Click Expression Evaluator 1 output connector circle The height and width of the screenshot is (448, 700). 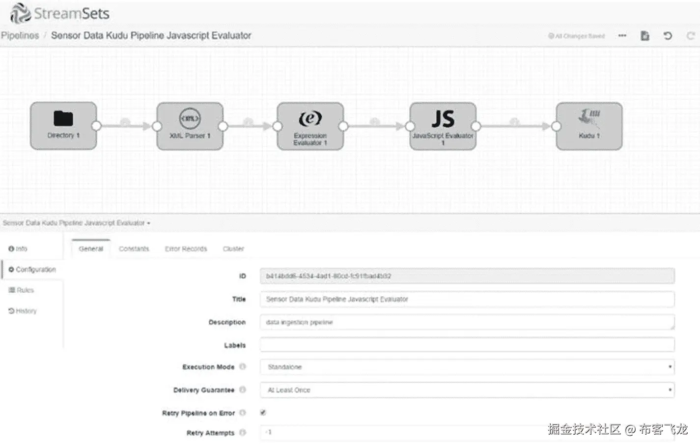(343, 126)
